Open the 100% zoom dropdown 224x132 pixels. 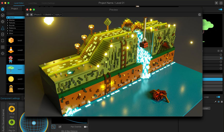coord(58,15)
